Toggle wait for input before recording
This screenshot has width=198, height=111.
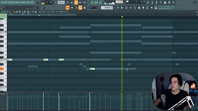coord(72,2)
